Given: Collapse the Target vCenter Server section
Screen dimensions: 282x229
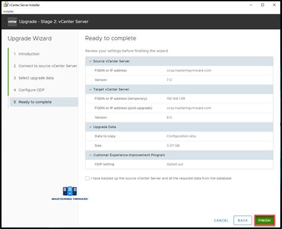Looking at the screenshot, I should [90, 90].
